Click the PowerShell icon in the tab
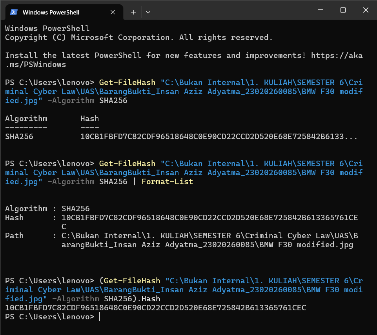The image size is (377, 335). [x=13, y=12]
